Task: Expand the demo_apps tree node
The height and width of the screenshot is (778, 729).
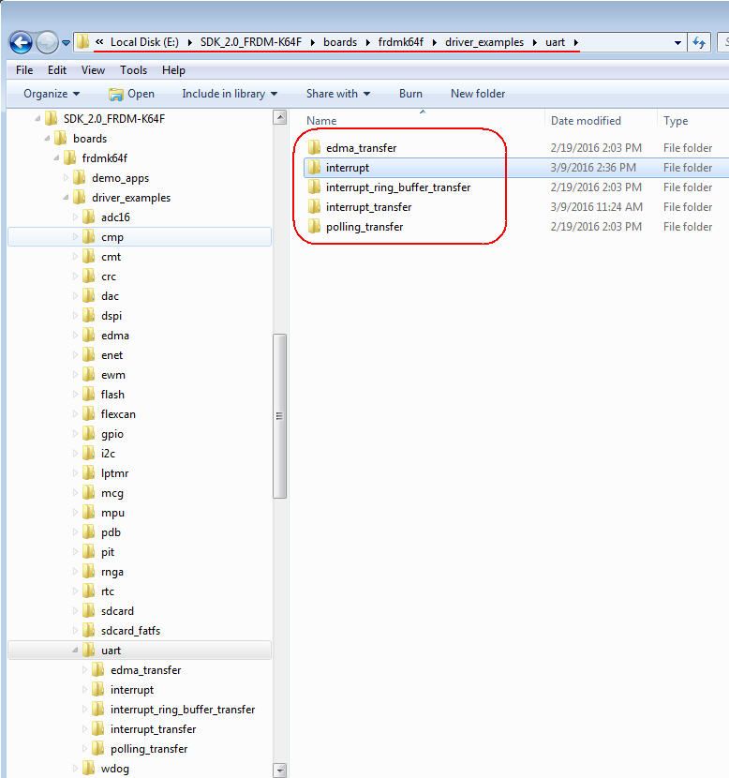Action: pyautogui.click(x=66, y=178)
